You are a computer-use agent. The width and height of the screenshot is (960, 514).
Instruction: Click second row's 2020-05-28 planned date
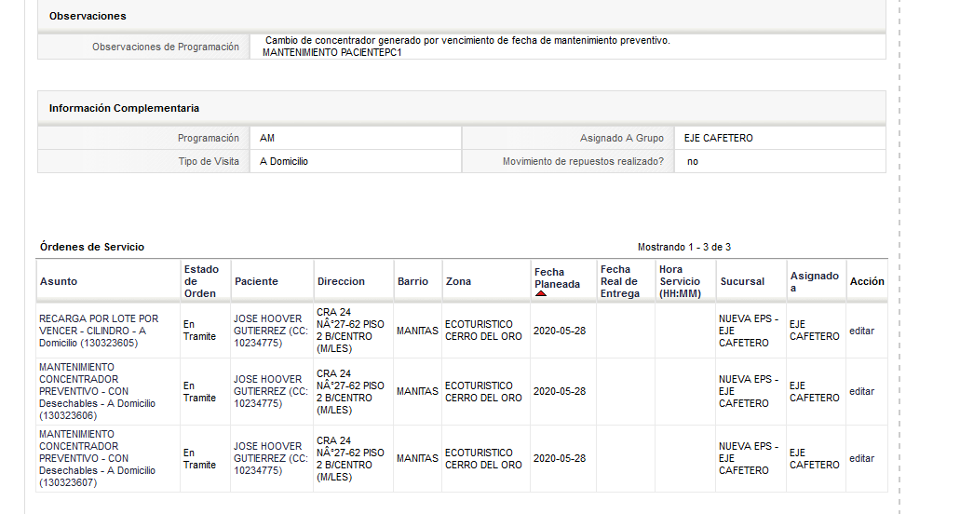pos(560,392)
